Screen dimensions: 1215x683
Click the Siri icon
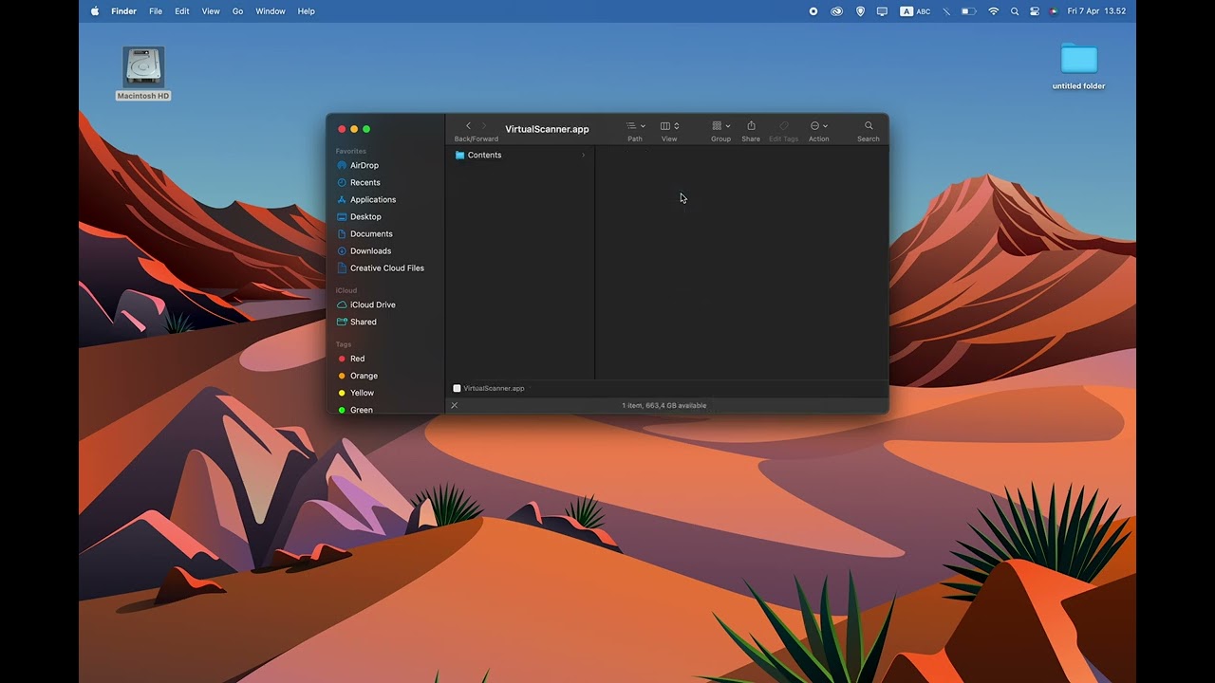[1054, 11]
